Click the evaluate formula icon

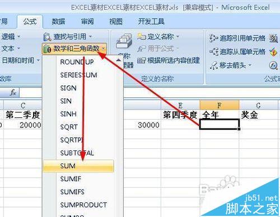point(273,65)
